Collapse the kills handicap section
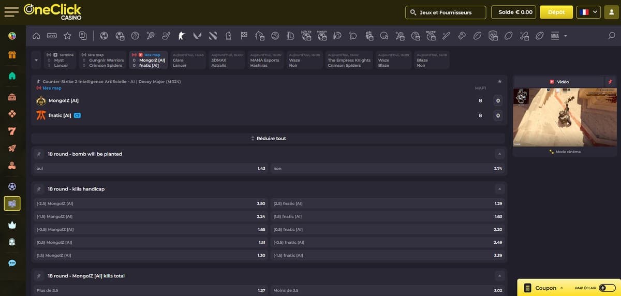This screenshot has height=296, width=621. pyautogui.click(x=499, y=189)
